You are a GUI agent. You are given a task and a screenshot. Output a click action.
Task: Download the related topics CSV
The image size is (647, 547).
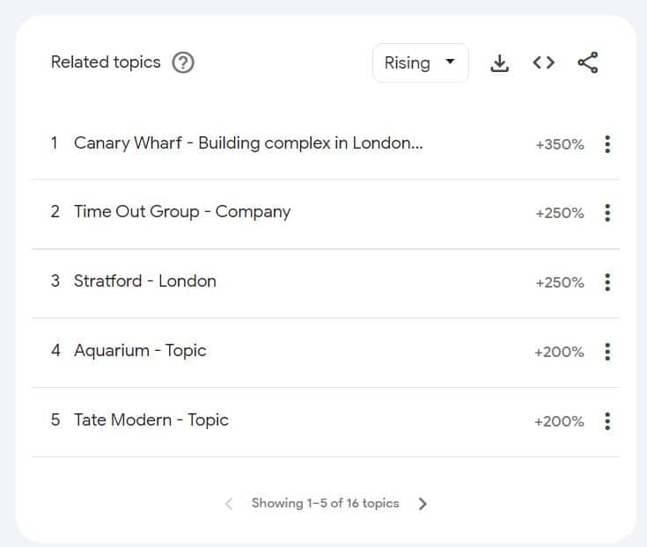tap(500, 63)
